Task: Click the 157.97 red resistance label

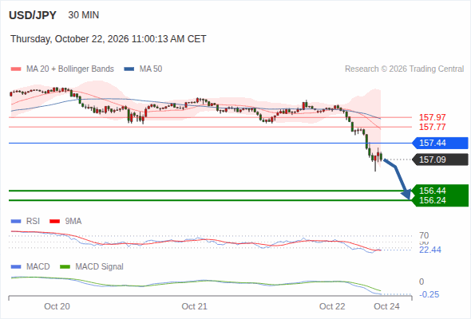Action: [432, 117]
